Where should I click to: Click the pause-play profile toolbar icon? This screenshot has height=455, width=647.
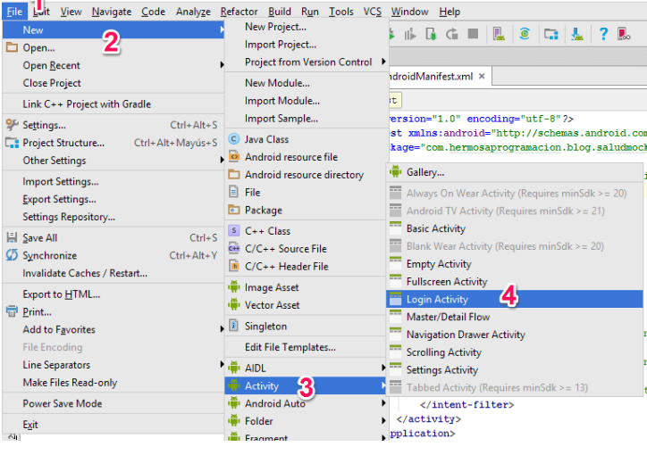[x=410, y=34]
